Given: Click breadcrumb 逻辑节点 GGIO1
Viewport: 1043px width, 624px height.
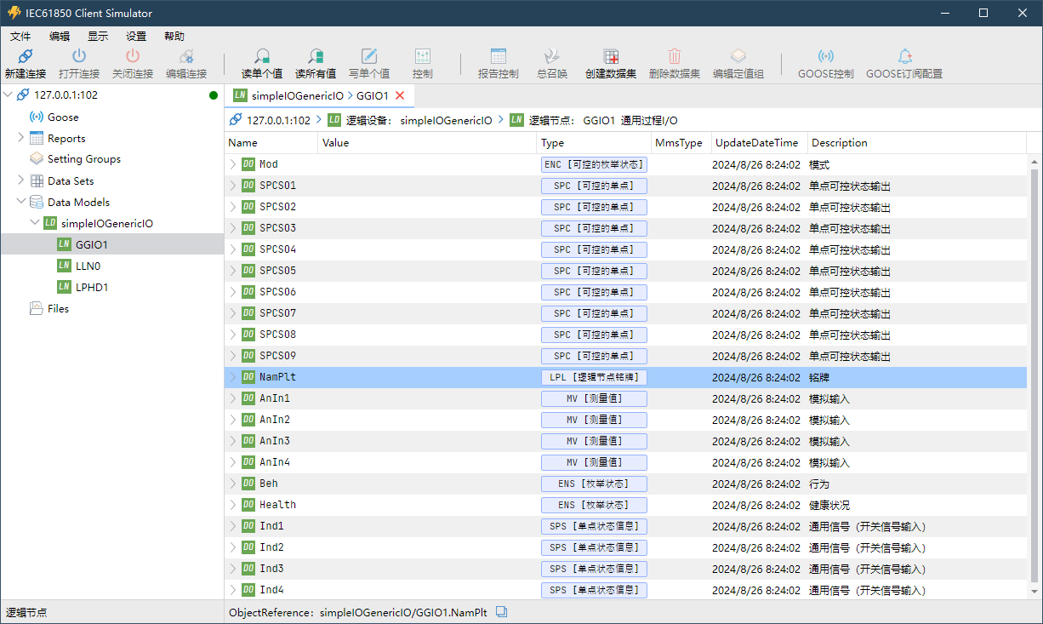Looking at the screenshot, I should 594,120.
